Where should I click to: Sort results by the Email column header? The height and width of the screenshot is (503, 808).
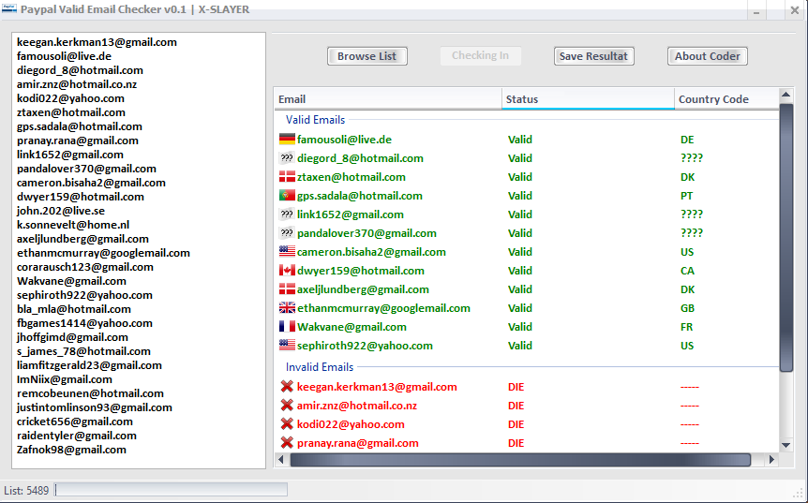click(388, 99)
